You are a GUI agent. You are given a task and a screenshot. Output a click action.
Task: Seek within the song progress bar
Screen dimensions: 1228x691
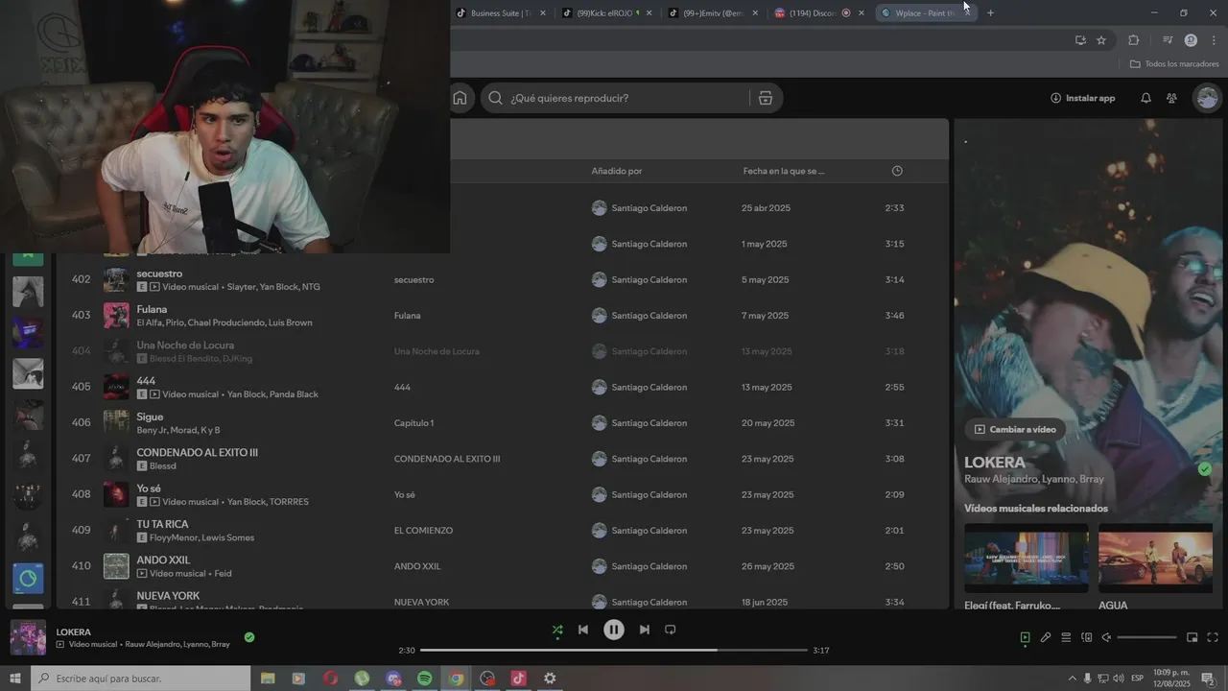pos(614,650)
